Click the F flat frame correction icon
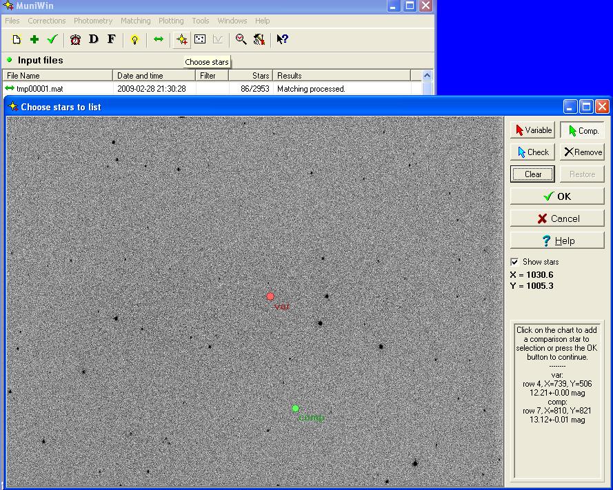Viewport: 613px width, 490px height. [111, 40]
